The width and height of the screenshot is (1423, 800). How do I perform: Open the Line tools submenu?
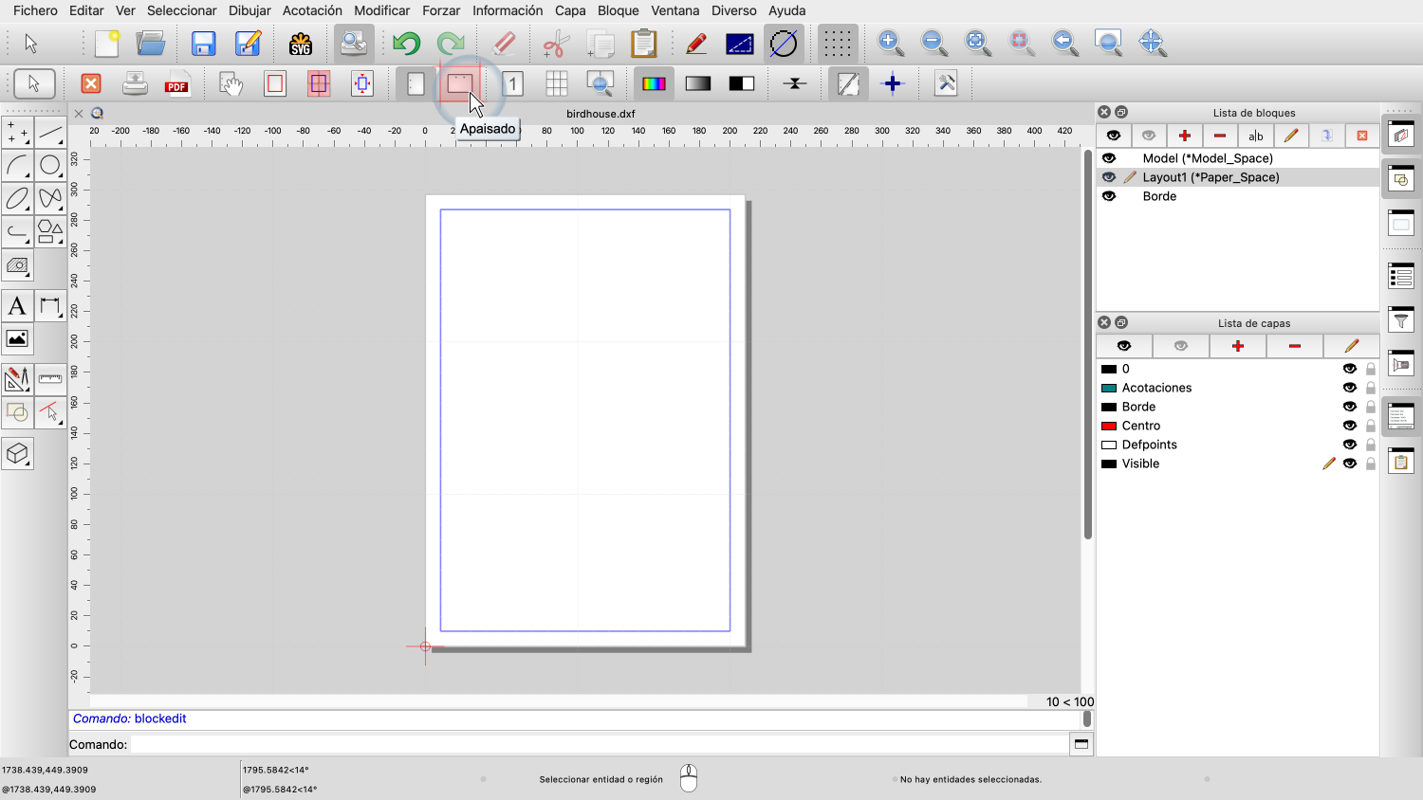(50, 133)
